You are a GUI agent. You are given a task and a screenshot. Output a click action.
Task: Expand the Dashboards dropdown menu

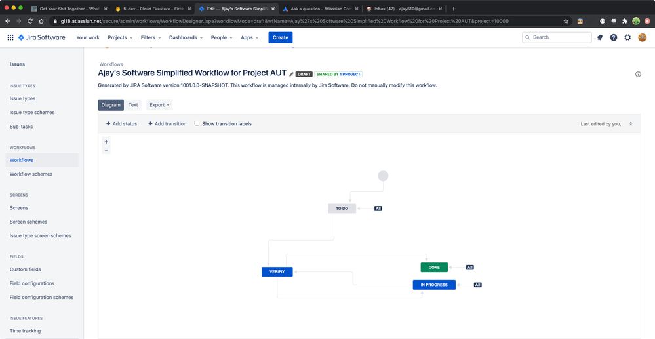186,37
